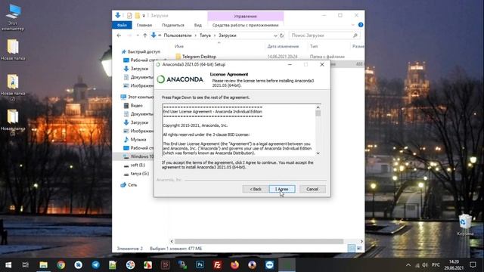Select drive tanya (G:) in navigation pane
Image resolution: width=484 pixels, height=272 pixels.
click(139, 174)
